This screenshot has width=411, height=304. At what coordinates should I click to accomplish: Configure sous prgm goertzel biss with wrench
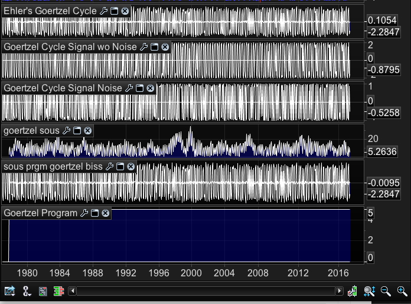point(110,167)
